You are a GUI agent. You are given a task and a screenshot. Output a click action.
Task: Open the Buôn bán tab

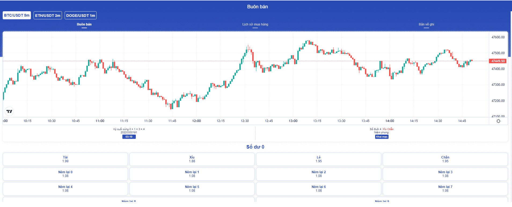pos(84,24)
